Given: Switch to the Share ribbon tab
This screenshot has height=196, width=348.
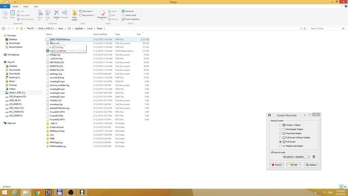Looking at the screenshot, I should (x=26, y=7).
